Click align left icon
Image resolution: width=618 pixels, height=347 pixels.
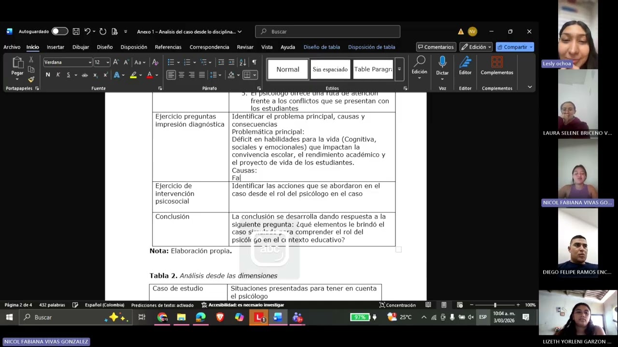pyautogui.click(x=171, y=75)
